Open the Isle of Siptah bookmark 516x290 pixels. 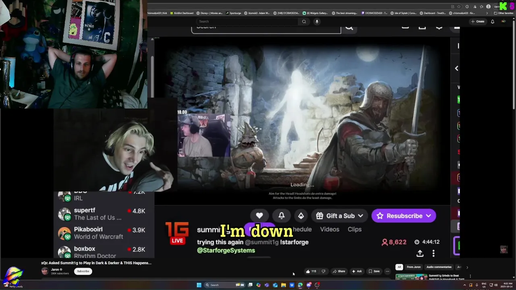[404, 13]
